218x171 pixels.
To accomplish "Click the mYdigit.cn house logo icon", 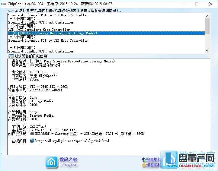I will pyautogui.click(x=51, y=162).
